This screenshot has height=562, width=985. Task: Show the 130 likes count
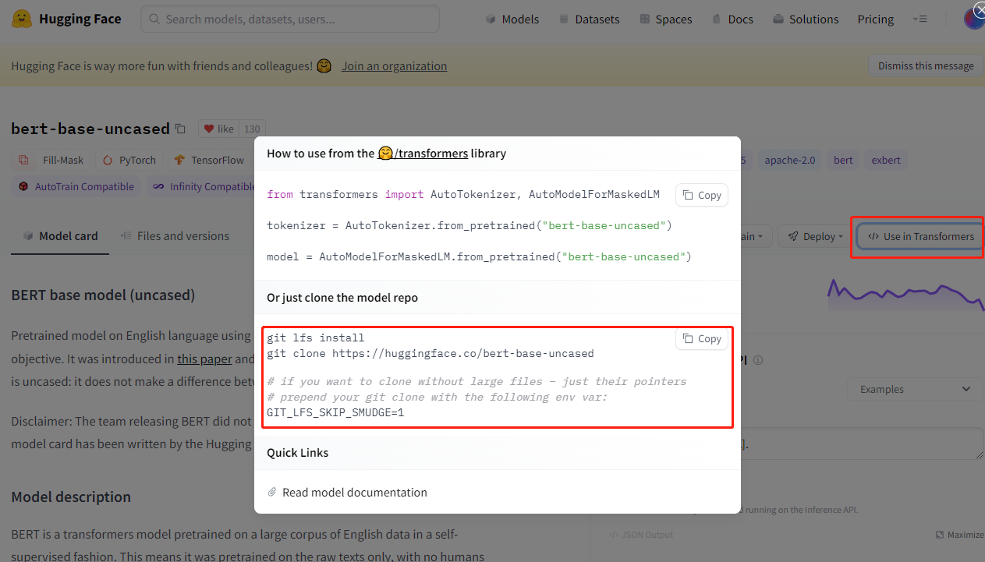click(x=251, y=129)
